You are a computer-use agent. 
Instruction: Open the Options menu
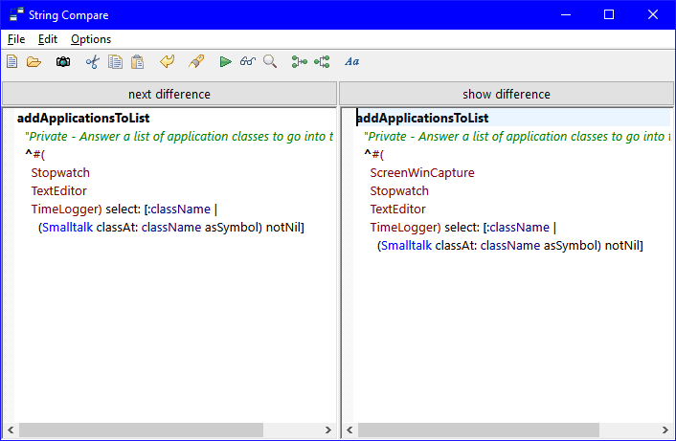(x=91, y=39)
